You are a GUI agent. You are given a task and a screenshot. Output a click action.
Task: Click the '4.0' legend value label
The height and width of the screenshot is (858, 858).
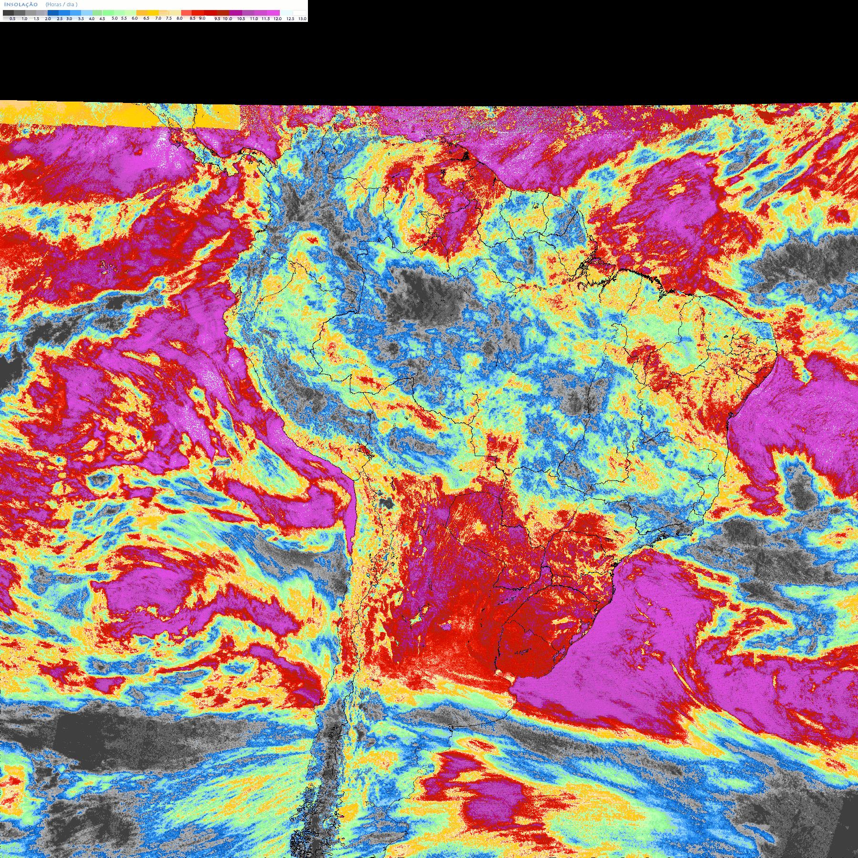pos(92,19)
